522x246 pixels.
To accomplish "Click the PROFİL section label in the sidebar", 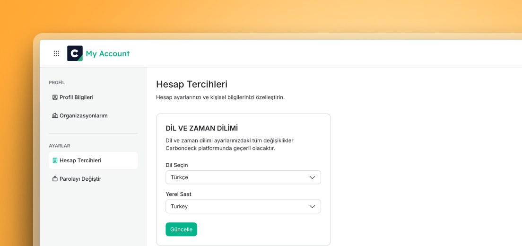I will (57, 83).
